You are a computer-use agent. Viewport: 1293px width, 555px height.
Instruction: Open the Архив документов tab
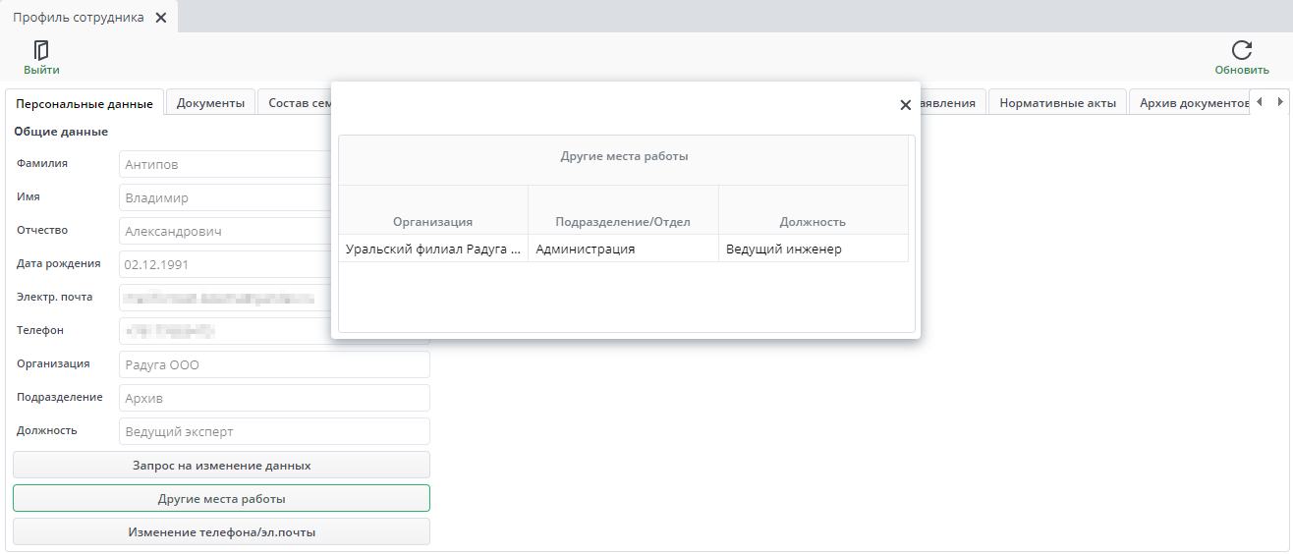click(1191, 103)
